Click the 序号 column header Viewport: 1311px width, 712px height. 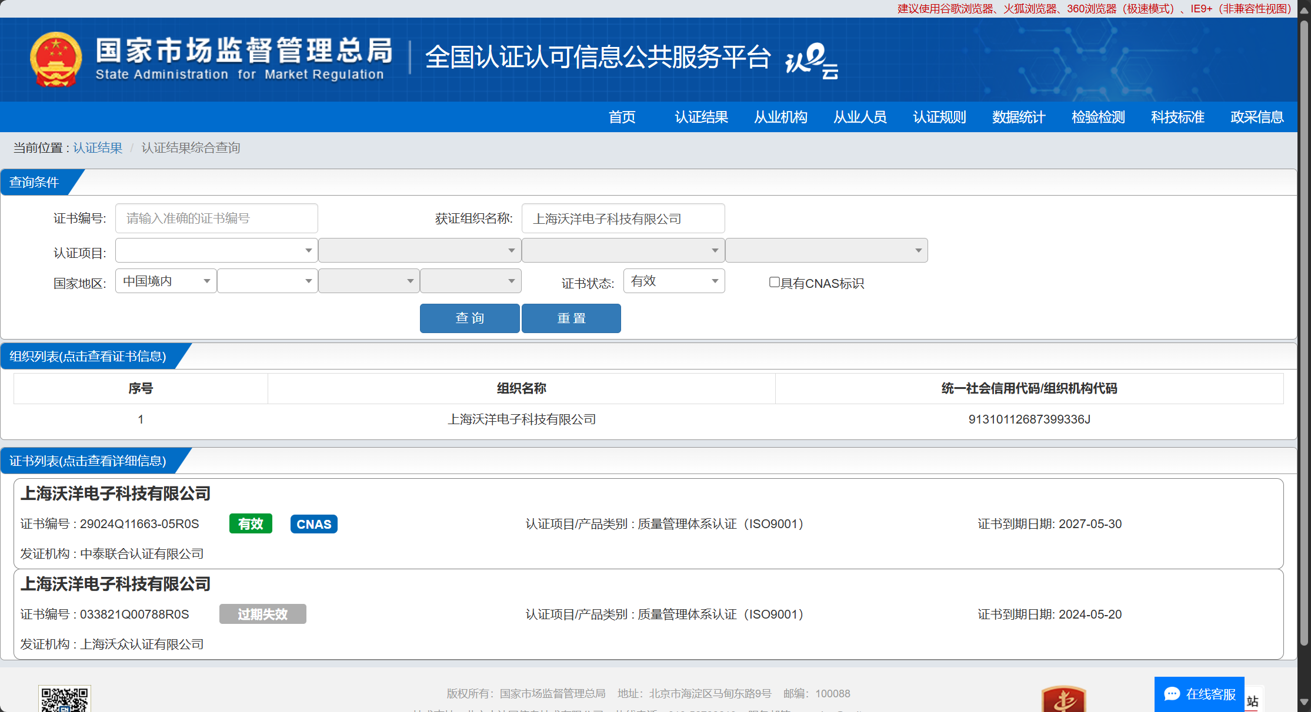click(141, 388)
